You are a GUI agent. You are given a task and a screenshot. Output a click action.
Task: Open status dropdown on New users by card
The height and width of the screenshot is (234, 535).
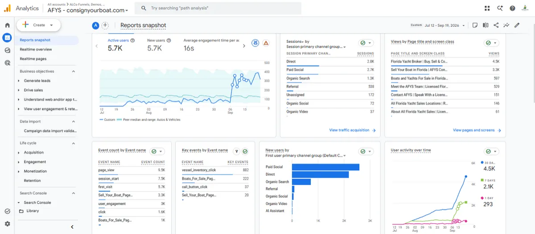tap(366, 151)
